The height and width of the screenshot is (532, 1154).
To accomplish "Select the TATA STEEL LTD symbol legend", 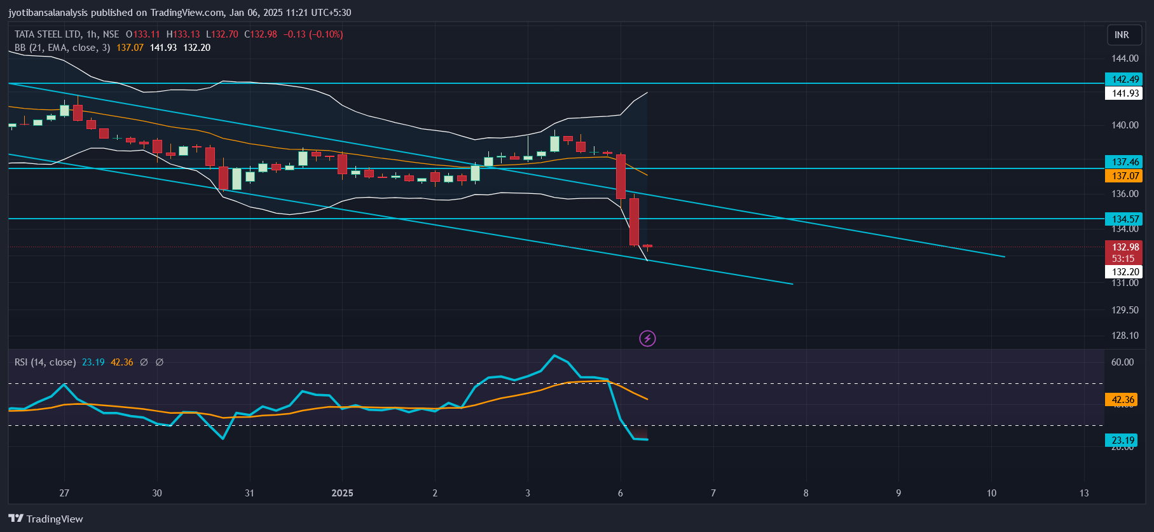I will coord(67,34).
